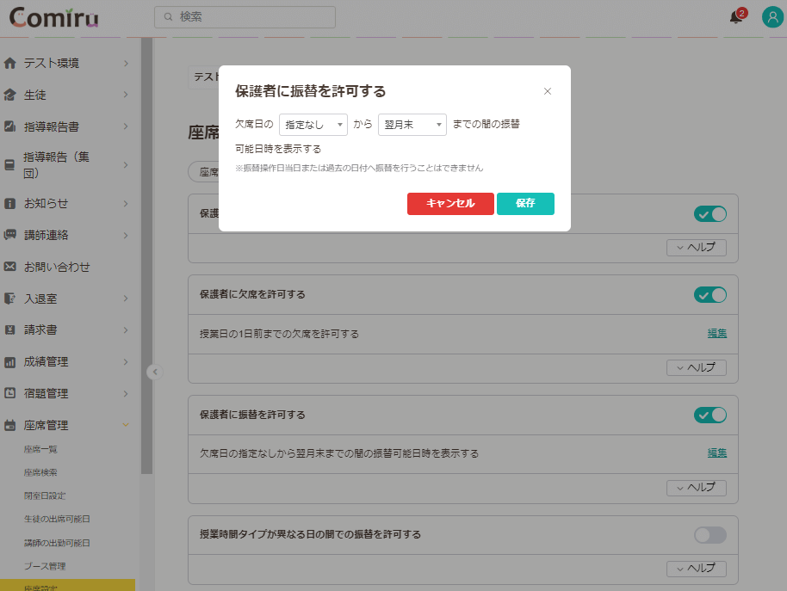This screenshot has height=591, width=787.
Task: Expand ヘルプ under 保護者に振替を許可する
Action: pos(696,487)
